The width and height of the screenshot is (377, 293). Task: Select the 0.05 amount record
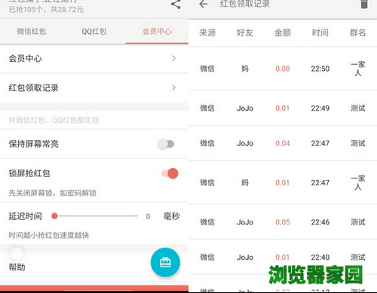click(x=283, y=222)
